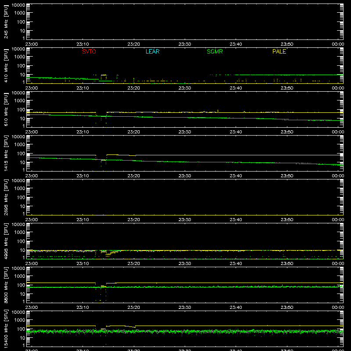This screenshot has width=351, height=351.
Task: Click the 1000 tick label of 2695 MHz panel
Action: tap(20, 188)
